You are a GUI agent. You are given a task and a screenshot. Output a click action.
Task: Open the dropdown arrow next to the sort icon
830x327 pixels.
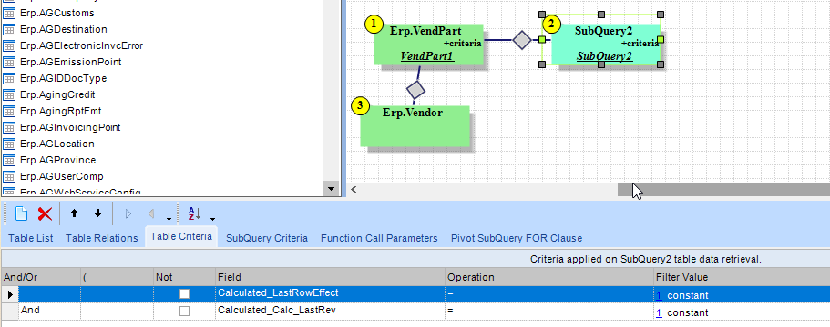coord(212,219)
